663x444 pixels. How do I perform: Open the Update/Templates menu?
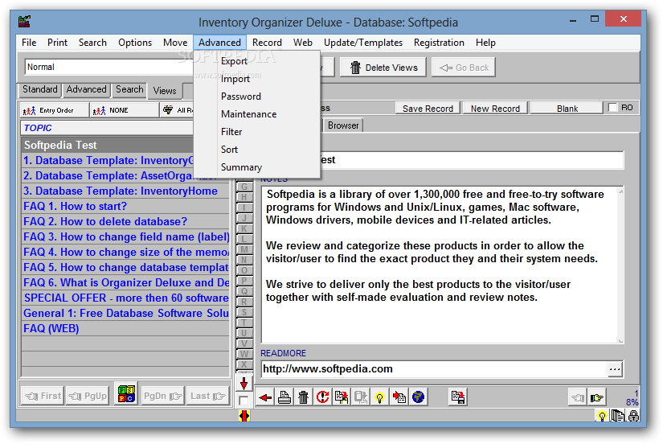pyautogui.click(x=362, y=43)
